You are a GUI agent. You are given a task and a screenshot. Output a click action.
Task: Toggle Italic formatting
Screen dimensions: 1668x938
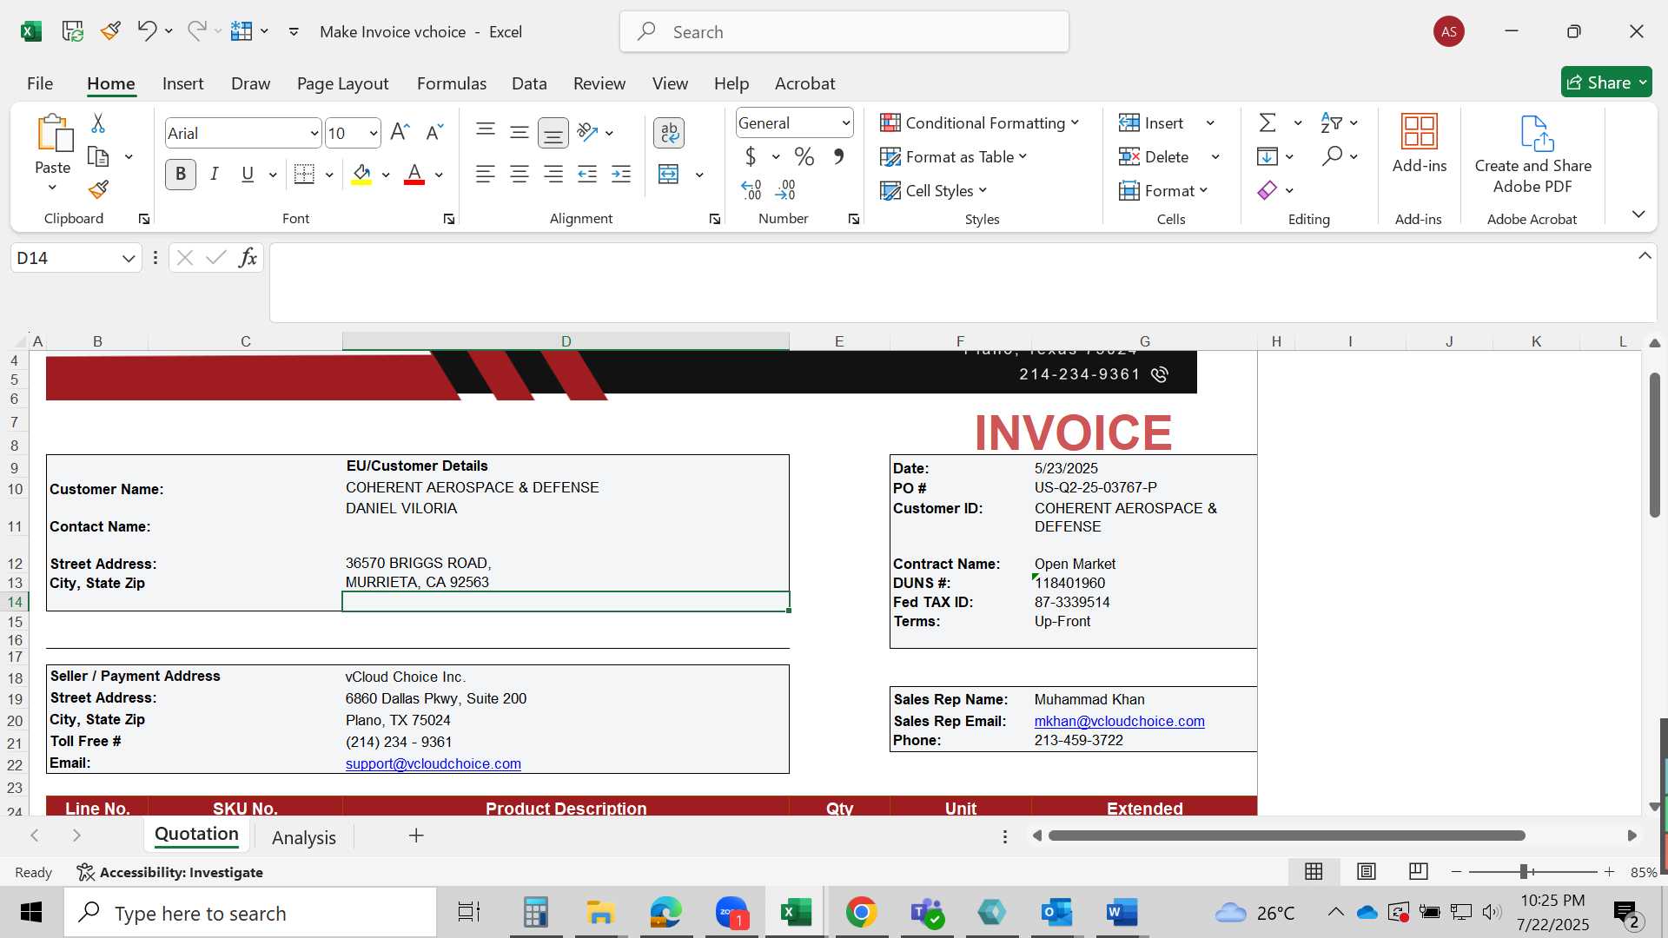[215, 175]
